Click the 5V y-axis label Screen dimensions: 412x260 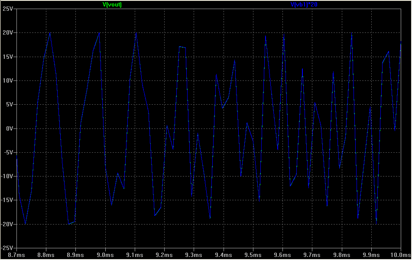click(x=9, y=104)
